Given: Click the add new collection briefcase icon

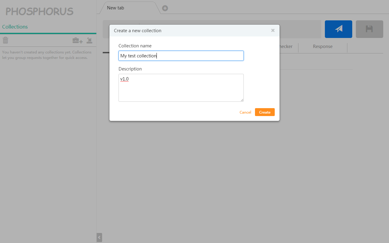Looking at the screenshot, I should pyautogui.click(x=77, y=40).
